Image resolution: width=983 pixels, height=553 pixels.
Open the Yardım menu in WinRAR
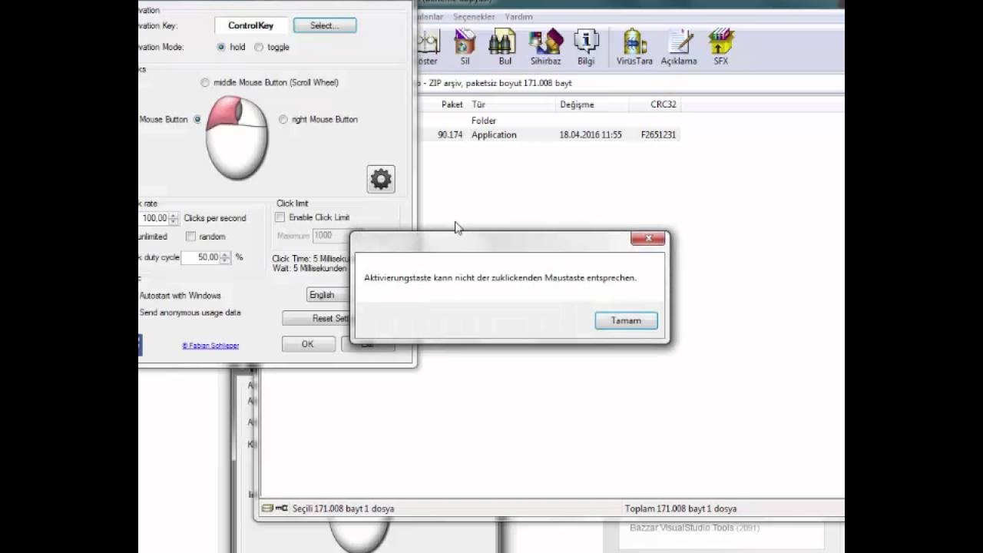pos(518,17)
